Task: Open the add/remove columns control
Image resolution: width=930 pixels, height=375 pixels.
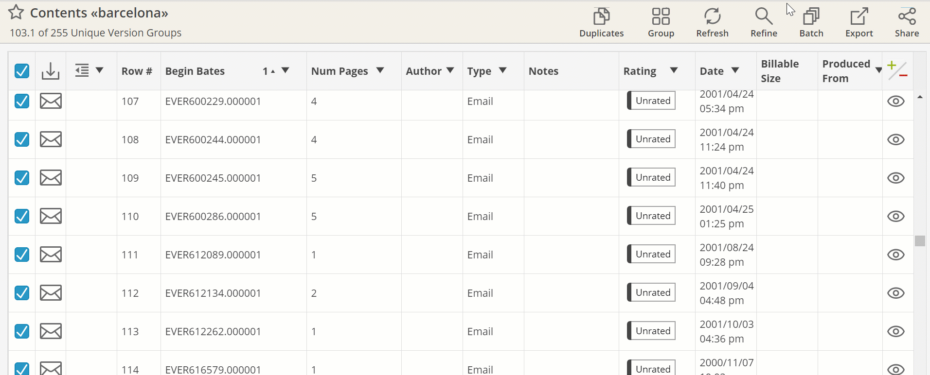Action: [897, 71]
